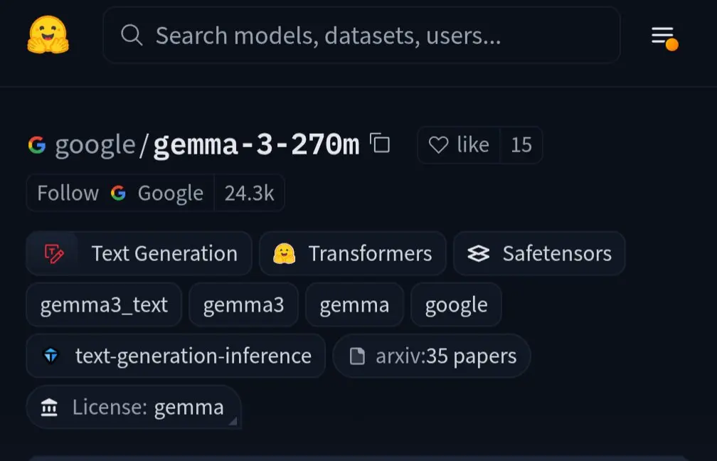Copy model name gemma-3-270m icon

(x=380, y=143)
